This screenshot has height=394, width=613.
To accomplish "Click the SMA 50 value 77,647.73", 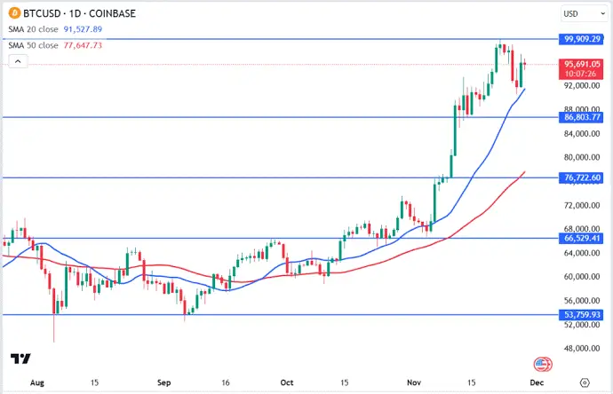I will [82, 44].
